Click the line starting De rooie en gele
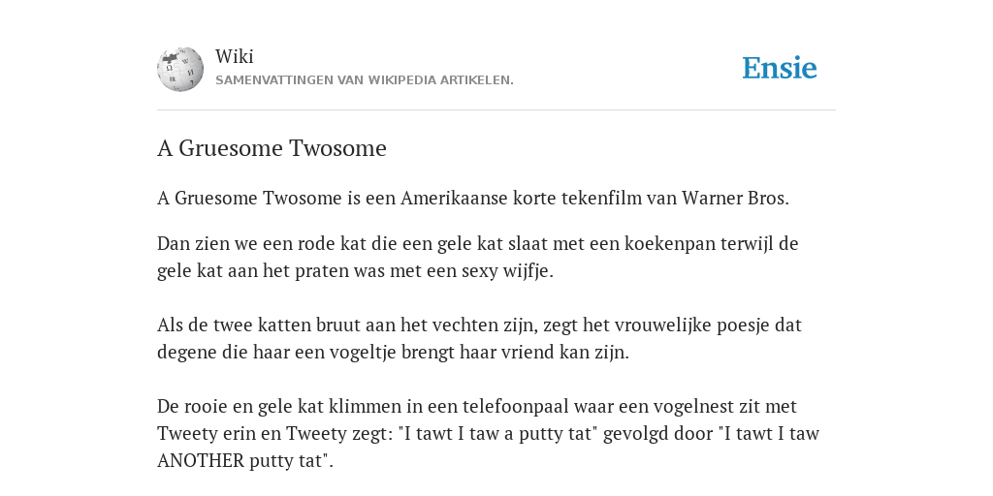 [477, 406]
